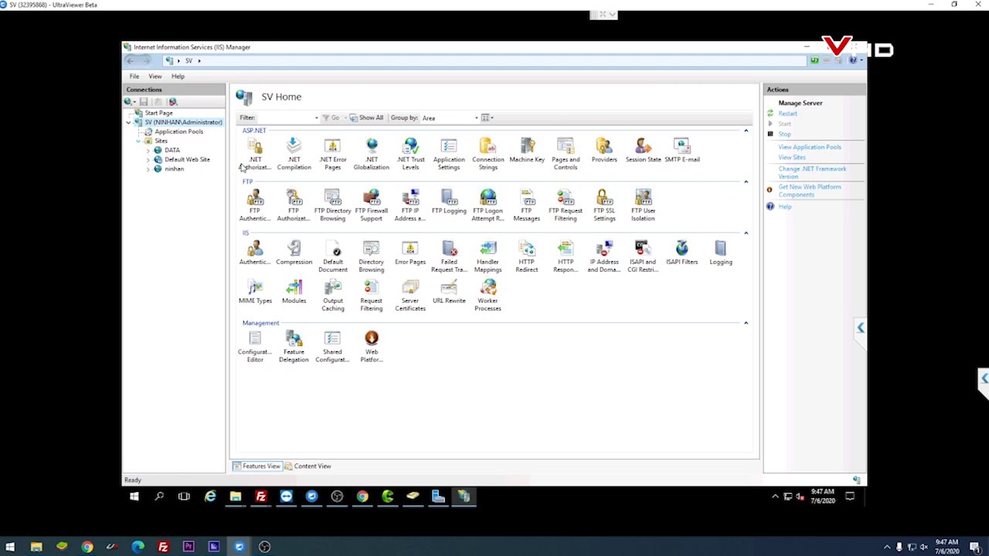Viewport: 989px width, 556px height.
Task: Open .NET Globalization feature
Action: coord(372,154)
